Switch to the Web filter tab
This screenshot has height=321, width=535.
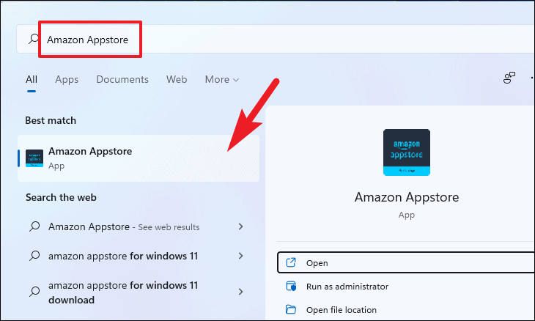[177, 79]
